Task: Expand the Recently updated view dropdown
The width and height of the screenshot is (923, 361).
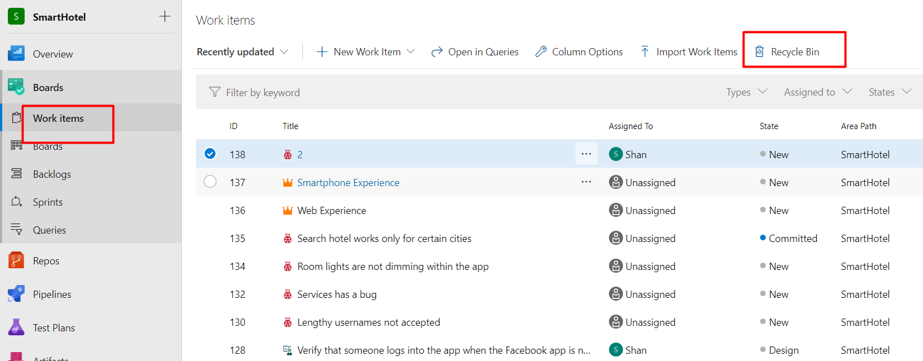Action: tap(242, 52)
